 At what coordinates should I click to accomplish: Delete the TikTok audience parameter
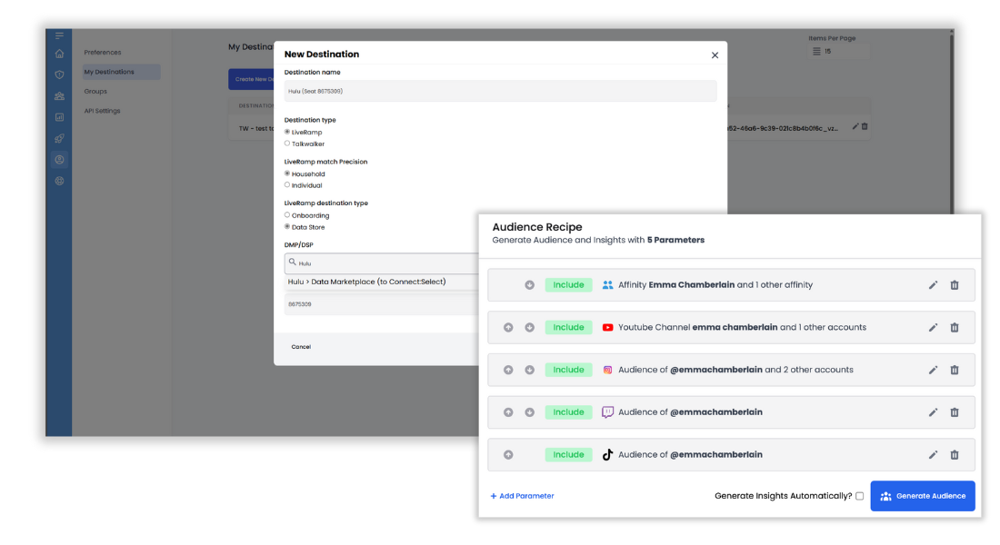pos(955,455)
